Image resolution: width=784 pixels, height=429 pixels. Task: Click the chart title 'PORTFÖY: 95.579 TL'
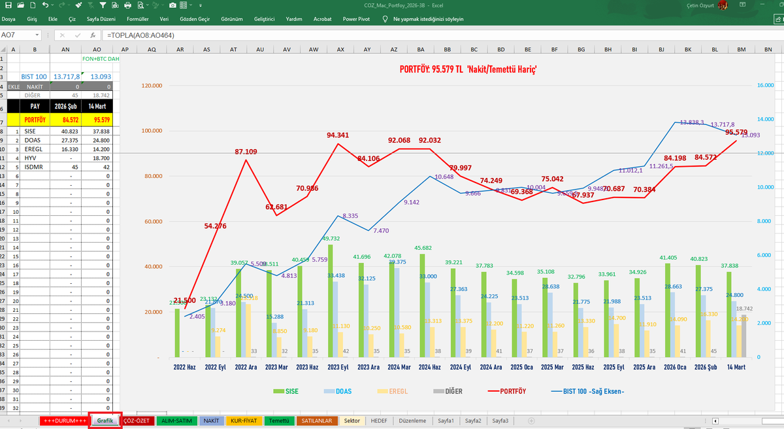pyautogui.click(x=468, y=68)
